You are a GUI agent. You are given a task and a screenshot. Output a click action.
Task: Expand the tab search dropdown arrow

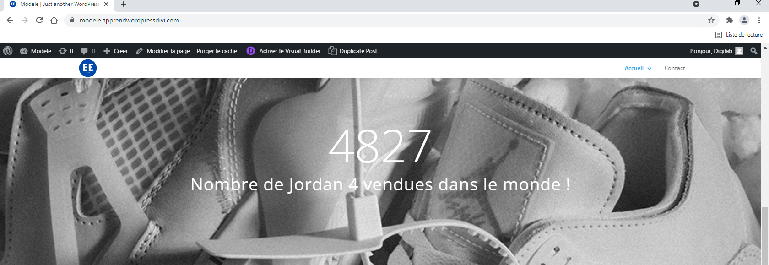click(x=696, y=4)
